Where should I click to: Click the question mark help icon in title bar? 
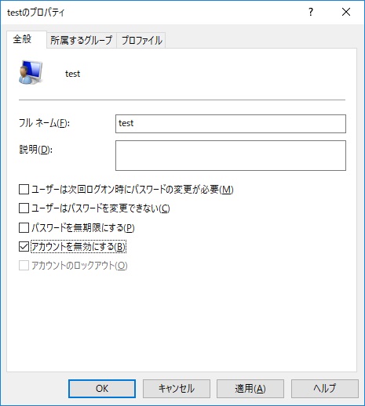click(311, 12)
